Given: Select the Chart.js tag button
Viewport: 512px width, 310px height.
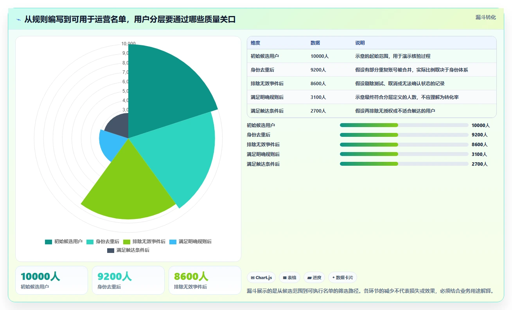Looking at the screenshot, I should coord(261,278).
